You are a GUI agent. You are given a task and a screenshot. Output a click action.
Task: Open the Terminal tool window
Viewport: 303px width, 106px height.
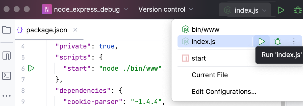(x=7, y=75)
